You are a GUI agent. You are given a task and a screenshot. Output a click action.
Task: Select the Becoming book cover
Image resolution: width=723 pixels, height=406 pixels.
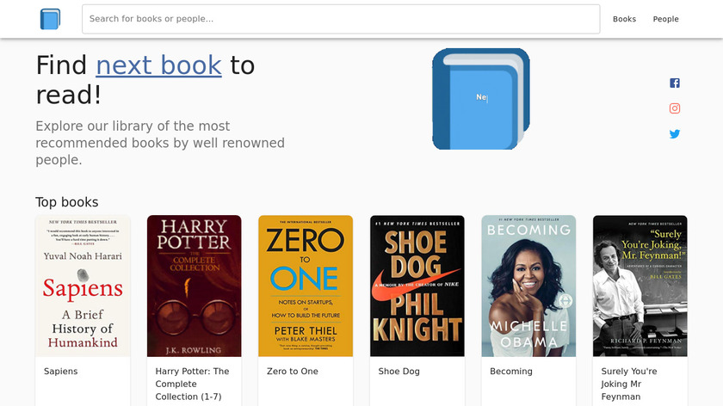(x=528, y=286)
